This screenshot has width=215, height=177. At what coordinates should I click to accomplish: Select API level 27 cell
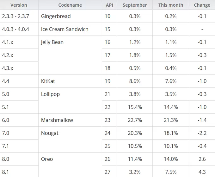click(x=108, y=172)
